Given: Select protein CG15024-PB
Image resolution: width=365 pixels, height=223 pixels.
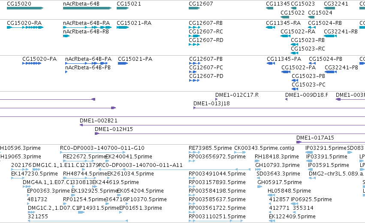Looking at the screenshot, I should pyautogui.click(x=326, y=59).
